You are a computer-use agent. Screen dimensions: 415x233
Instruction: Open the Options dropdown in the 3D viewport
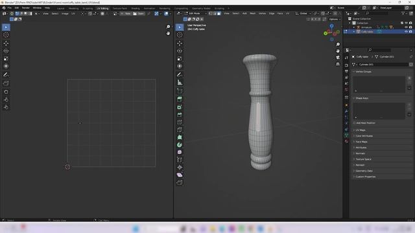pos(335,19)
